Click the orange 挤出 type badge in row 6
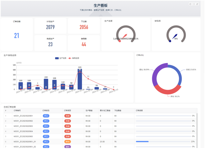205x150 pixels. click(68, 141)
